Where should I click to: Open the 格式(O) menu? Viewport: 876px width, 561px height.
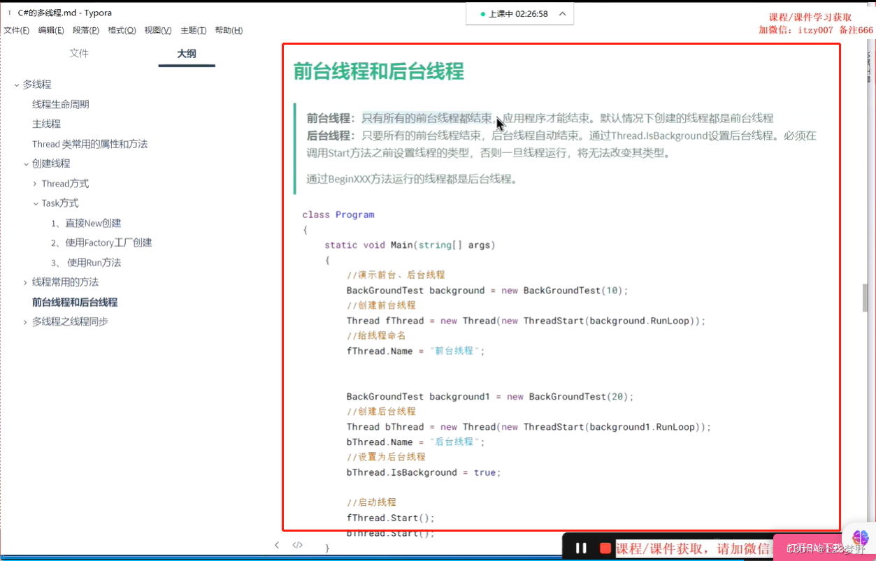(x=122, y=30)
